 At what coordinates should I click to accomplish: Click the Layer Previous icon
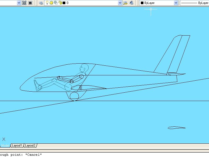point(131,3)
